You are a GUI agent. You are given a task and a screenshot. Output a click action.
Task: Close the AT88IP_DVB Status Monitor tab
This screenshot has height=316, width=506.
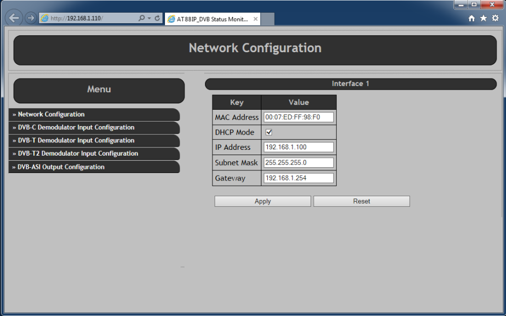tap(256, 19)
